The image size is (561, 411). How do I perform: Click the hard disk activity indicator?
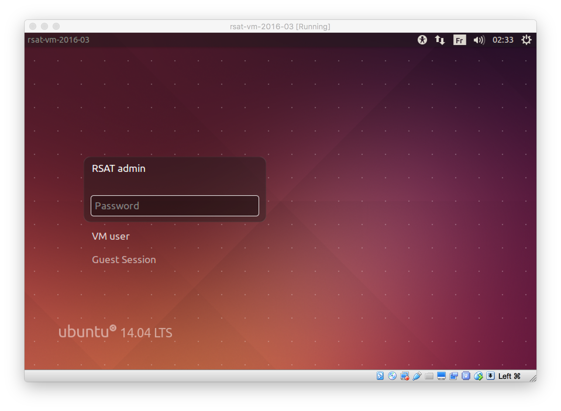pyautogui.click(x=380, y=376)
